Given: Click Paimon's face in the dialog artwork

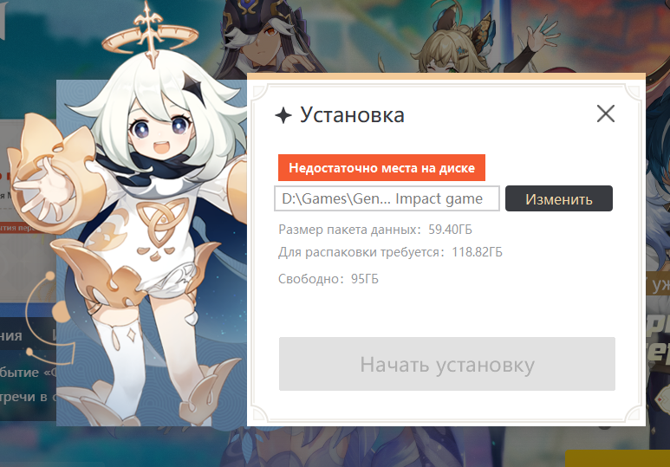Looking at the screenshot, I should (x=162, y=128).
